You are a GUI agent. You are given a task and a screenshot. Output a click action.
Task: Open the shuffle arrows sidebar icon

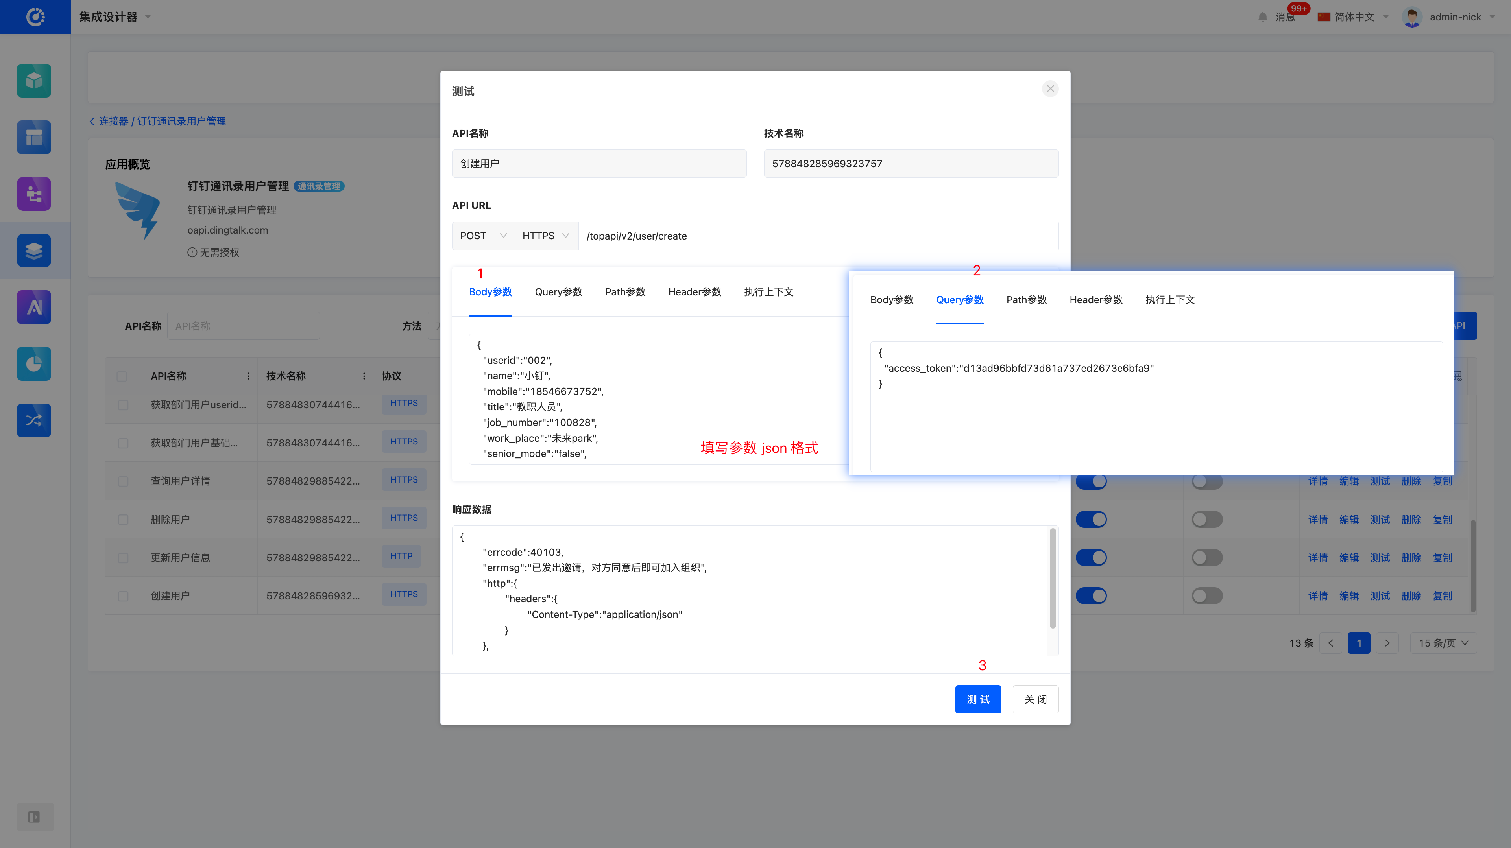[34, 420]
